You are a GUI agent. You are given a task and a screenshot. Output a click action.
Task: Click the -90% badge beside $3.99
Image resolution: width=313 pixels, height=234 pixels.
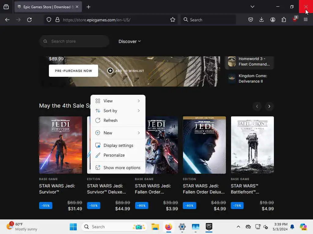tap(142, 206)
